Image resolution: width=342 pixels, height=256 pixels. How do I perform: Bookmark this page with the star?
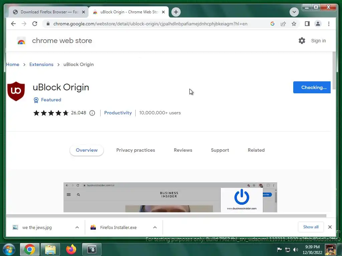294,24
